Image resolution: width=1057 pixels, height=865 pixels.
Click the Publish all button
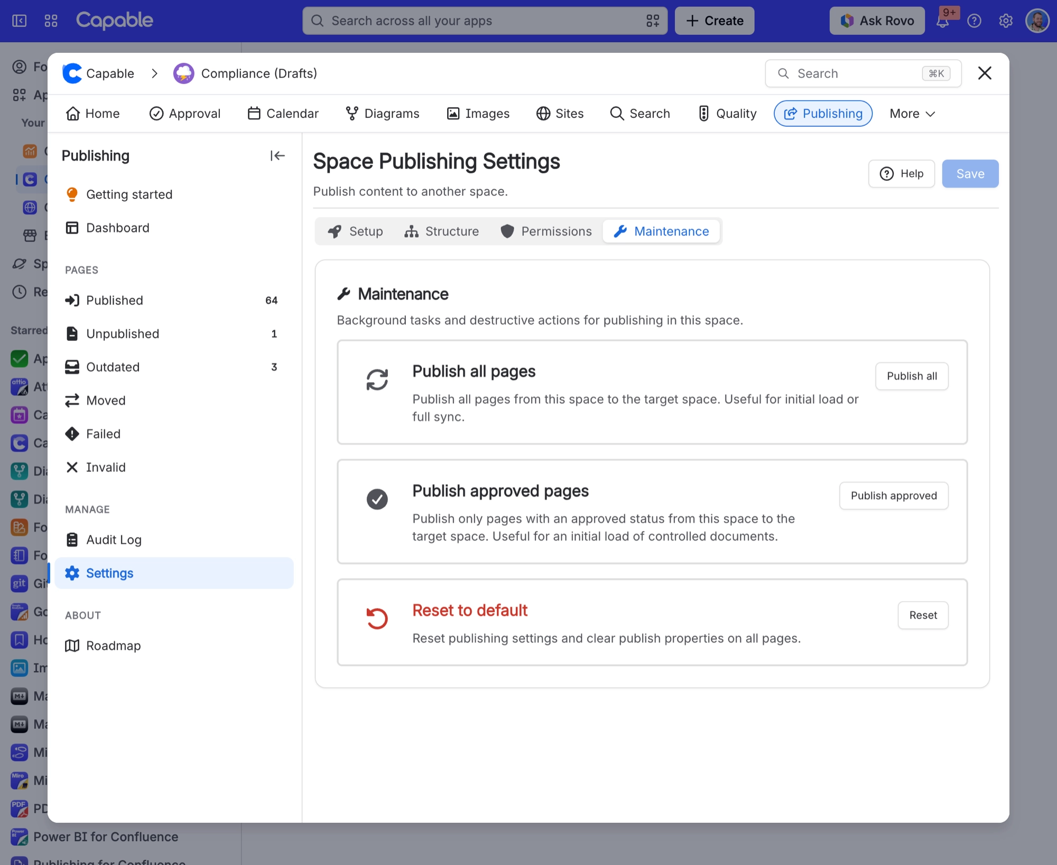[912, 376]
